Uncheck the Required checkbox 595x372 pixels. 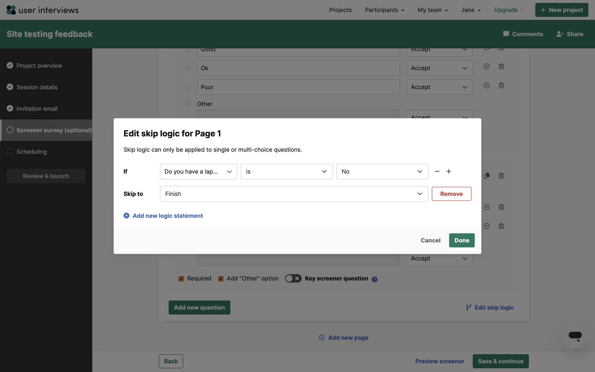pos(181,279)
